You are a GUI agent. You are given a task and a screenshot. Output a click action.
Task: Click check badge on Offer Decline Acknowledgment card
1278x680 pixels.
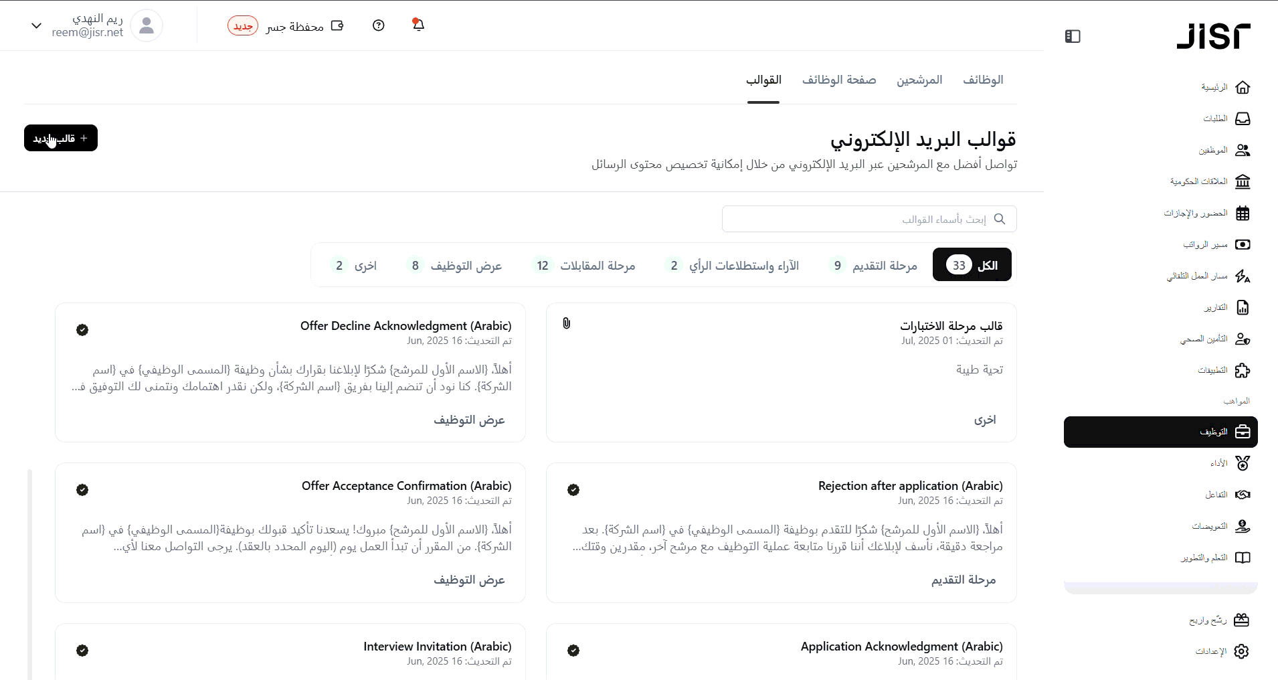[x=82, y=330]
